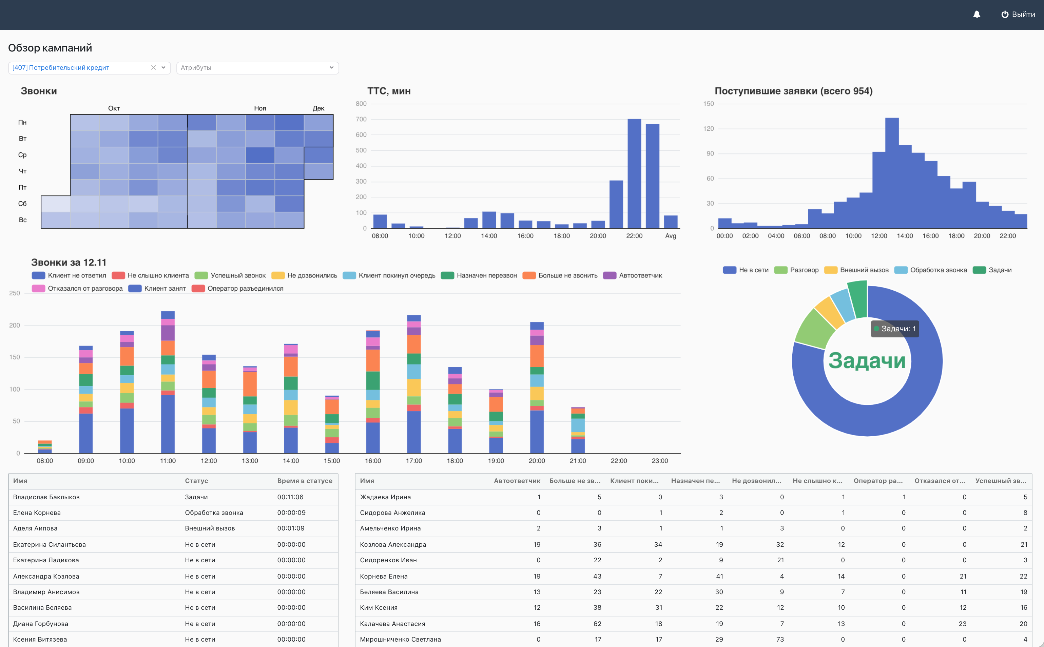Toggle the Клиент не ответил legend item
Viewport: 1044px width, 647px height.
pos(69,276)
